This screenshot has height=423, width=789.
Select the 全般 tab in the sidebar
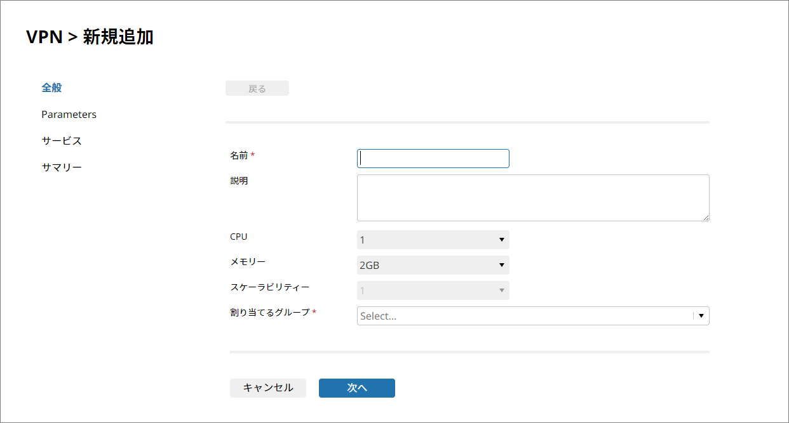tap(51, 88)
